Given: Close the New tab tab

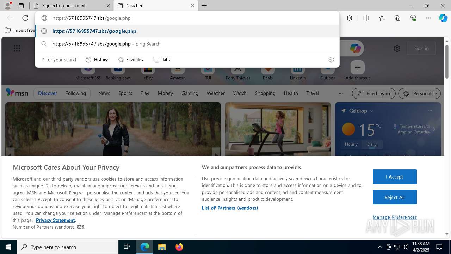Looking at the screenshot, I should coord(192,6).
